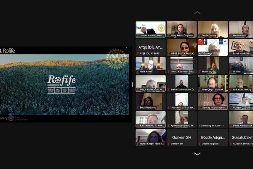This screenshot has width=253, height=169.
Task: Select Sancay - Kavaklıdere video tile
Action: 213,101
